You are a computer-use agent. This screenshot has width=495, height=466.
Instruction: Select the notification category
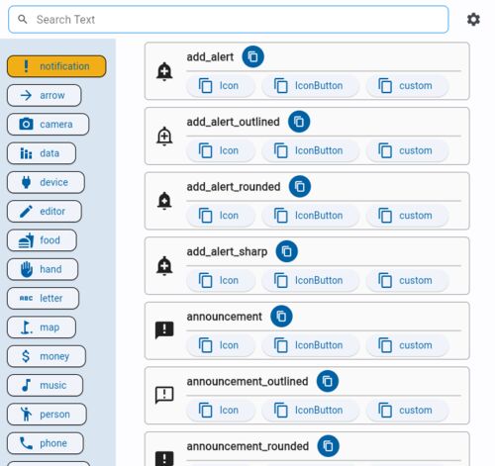point(56,66)
